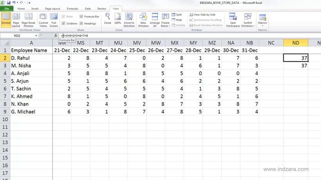Open the Zoom dialog
Viewport: 321px width, 180px height.
pos(107,19)
